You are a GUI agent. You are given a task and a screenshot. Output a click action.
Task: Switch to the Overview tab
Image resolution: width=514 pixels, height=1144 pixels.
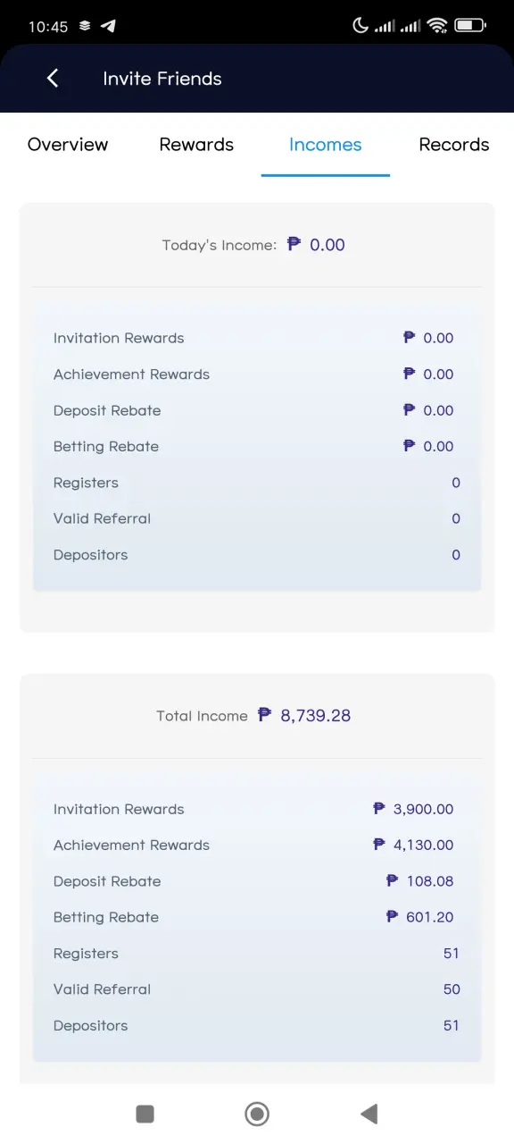(68, 145)
